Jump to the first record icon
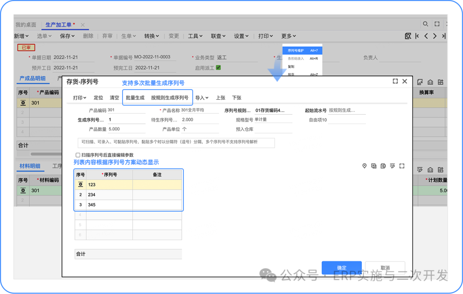Viewport: 463px width, 294px height. point(417,36)
